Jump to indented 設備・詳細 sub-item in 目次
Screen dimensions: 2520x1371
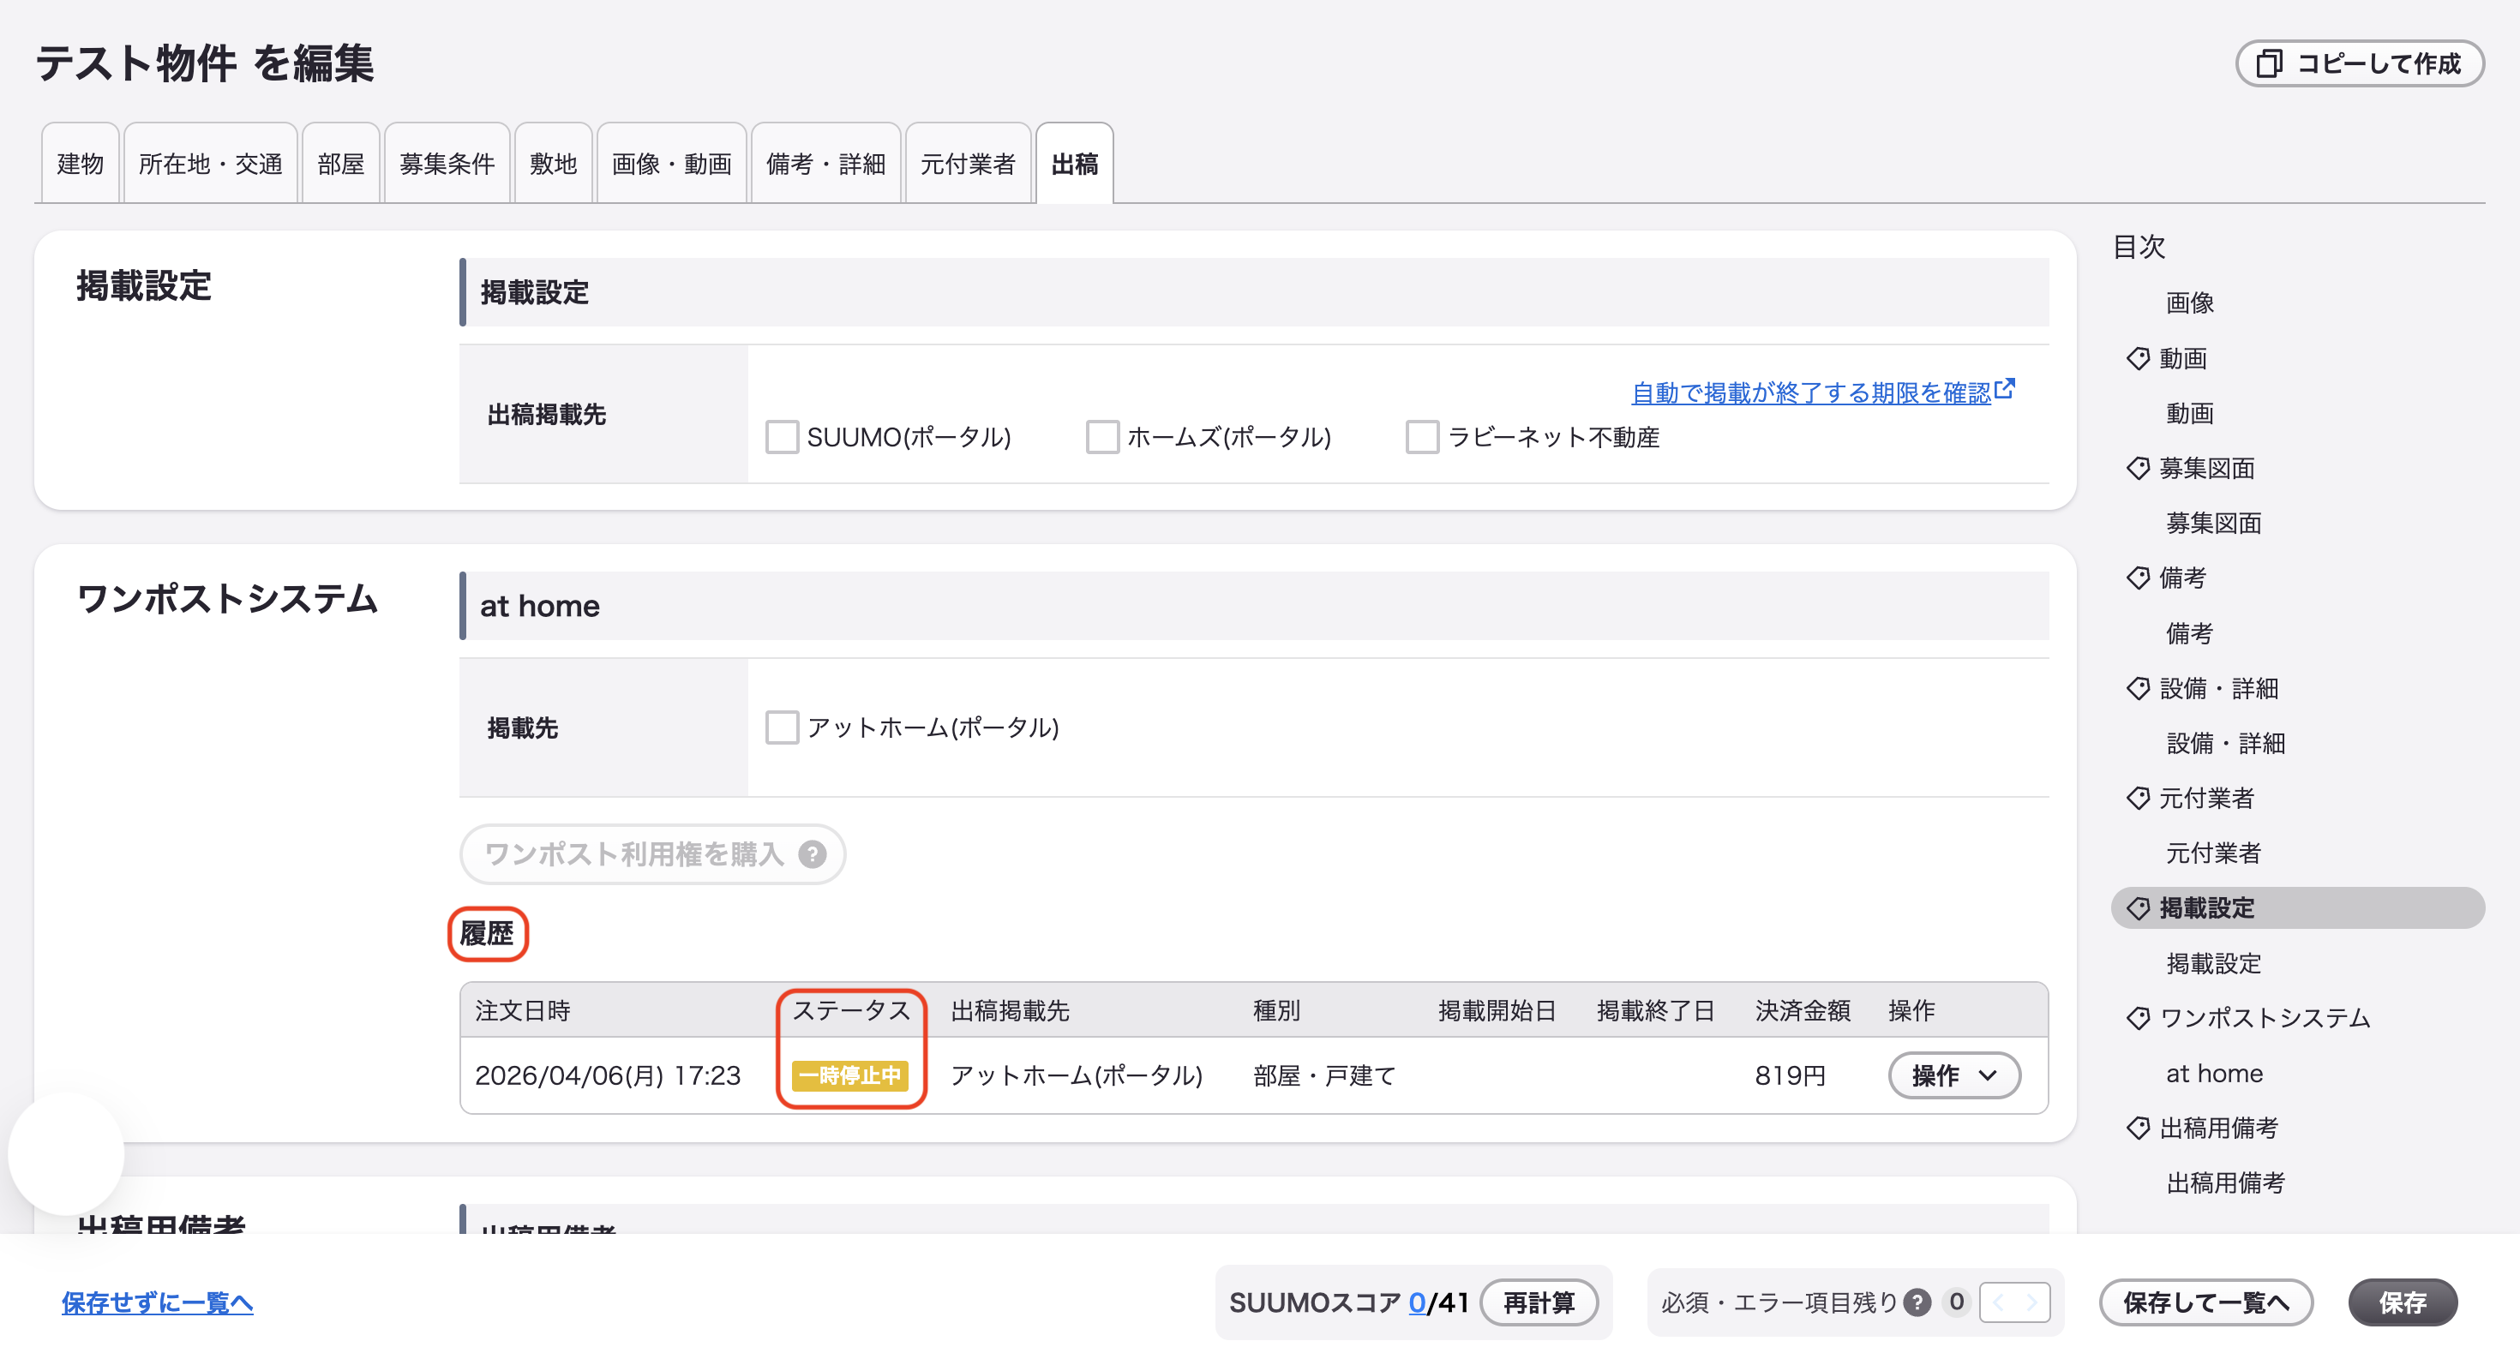2225,742
